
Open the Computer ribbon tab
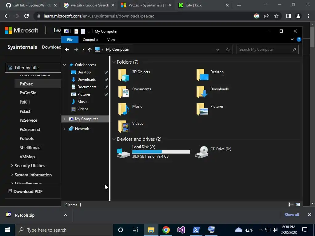click(91, 40)
